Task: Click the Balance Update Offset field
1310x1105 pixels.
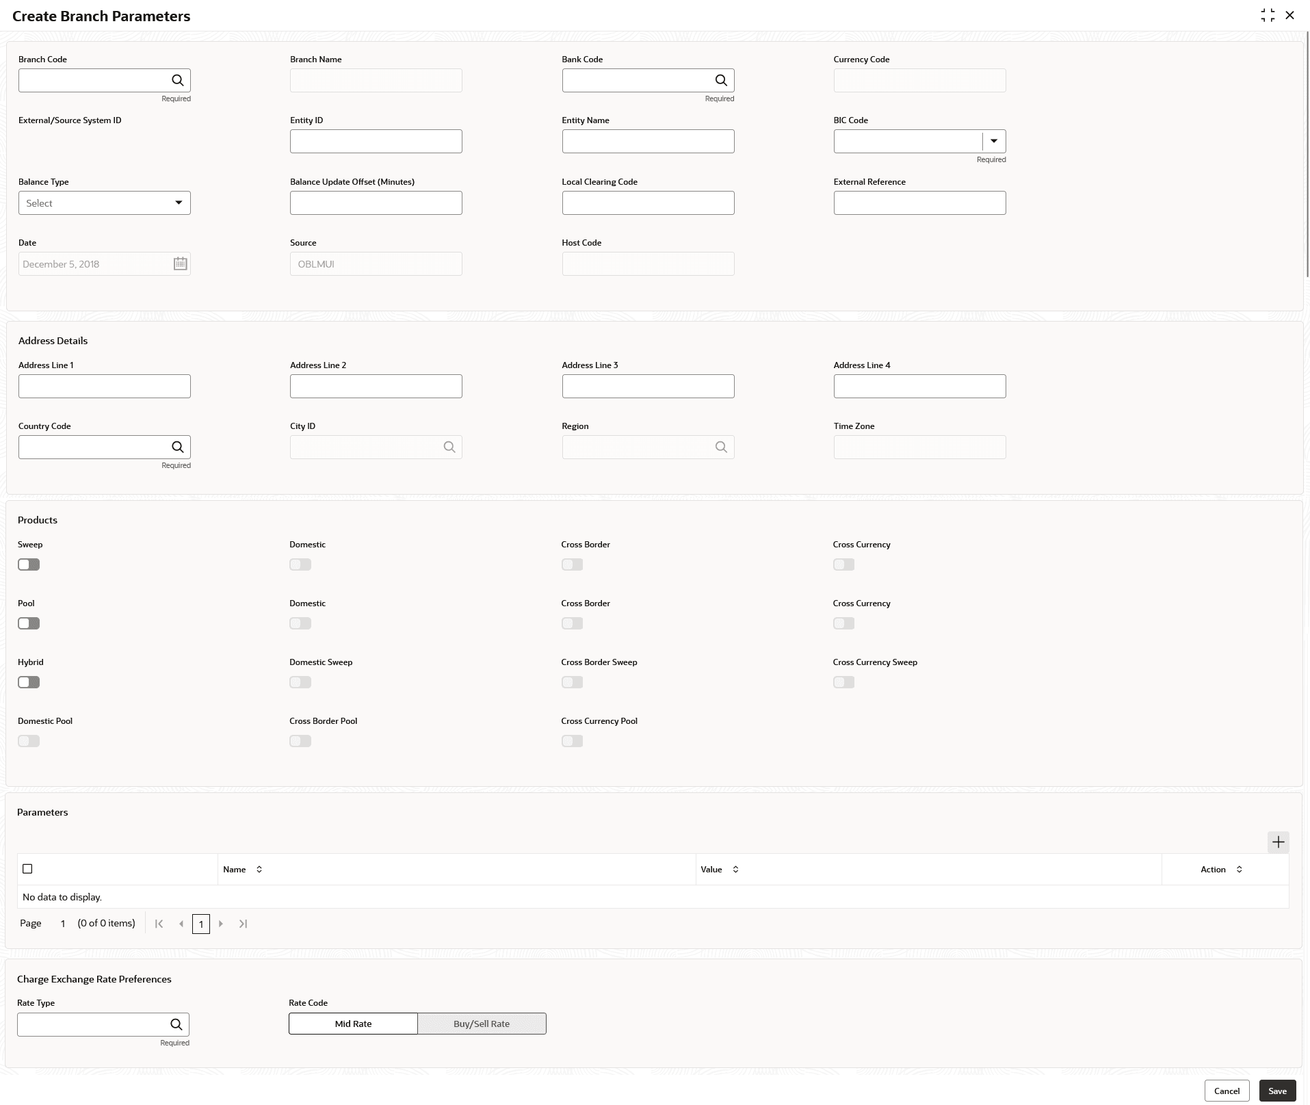Action: click(x=376, y=203)
